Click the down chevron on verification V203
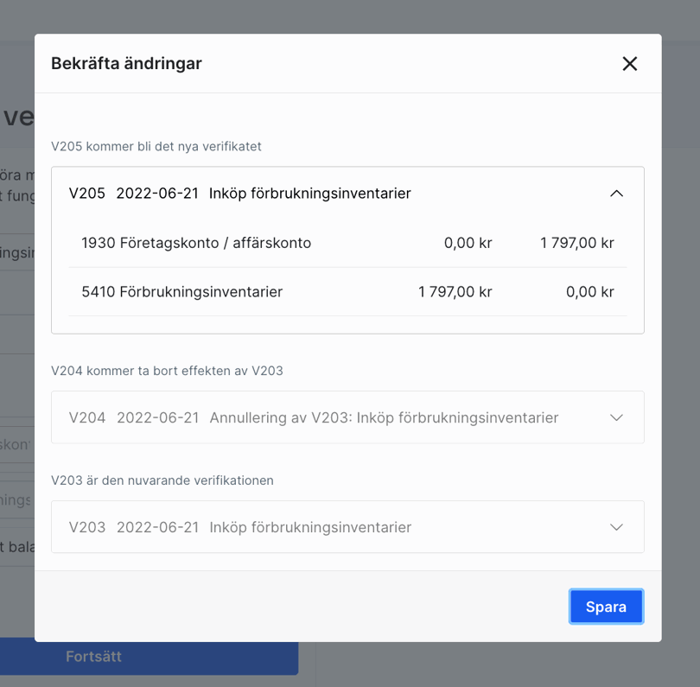Screen dimensions: 700x687 [x=616, y=527]
